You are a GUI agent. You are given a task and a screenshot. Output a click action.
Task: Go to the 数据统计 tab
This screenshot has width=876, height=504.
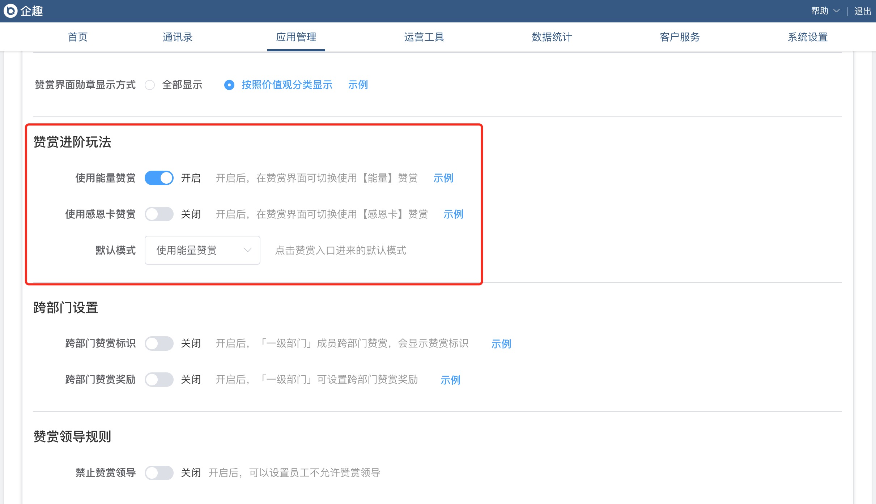coord(552,37)
